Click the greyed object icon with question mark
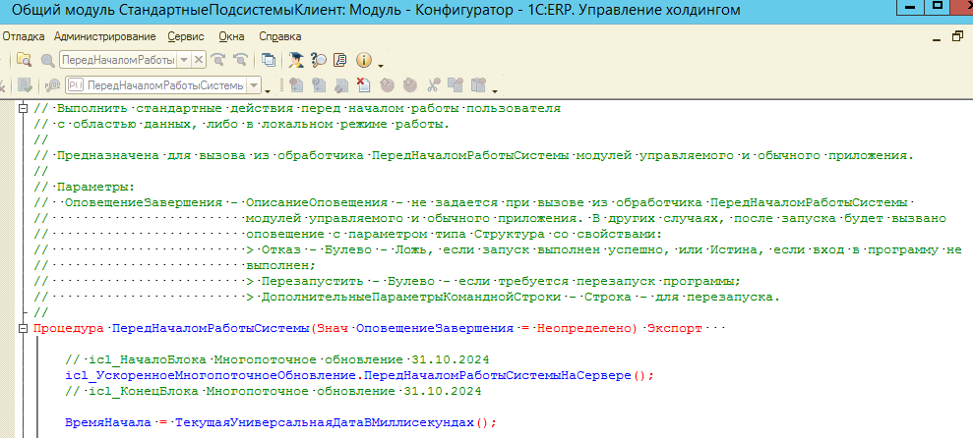Screen dimensions: 973x438 pyautogui.click(x=319, y=84)
